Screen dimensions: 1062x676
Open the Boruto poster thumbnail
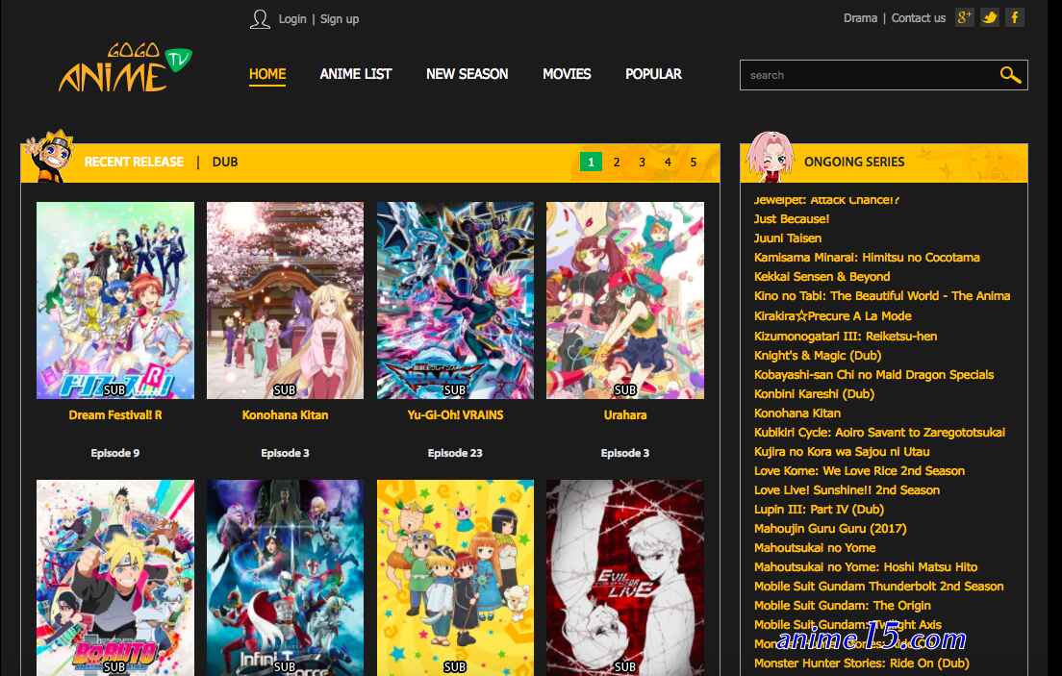click(x=115, y=578)
